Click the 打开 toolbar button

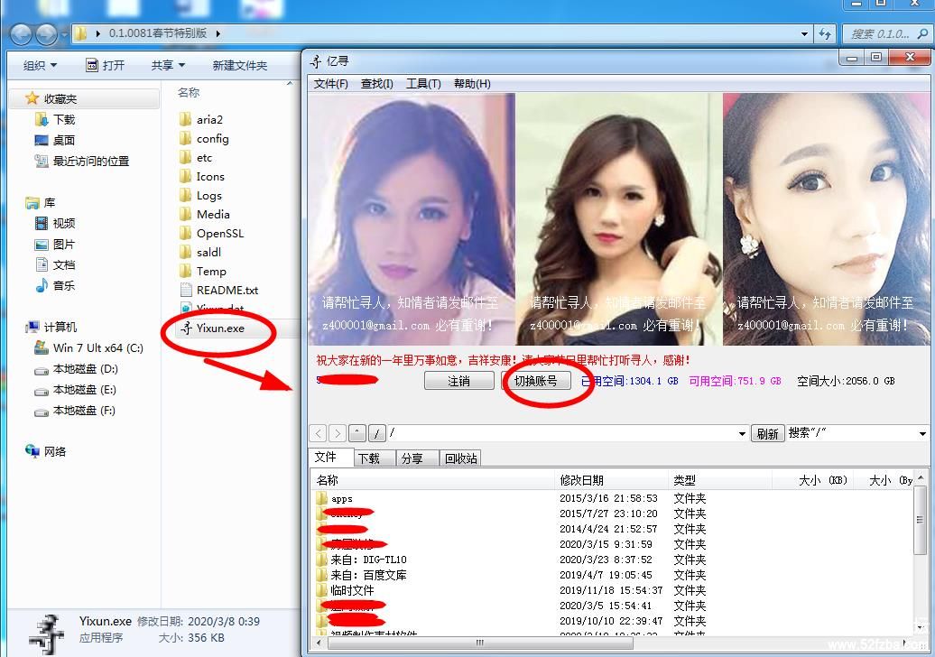[x=106, y=65]
